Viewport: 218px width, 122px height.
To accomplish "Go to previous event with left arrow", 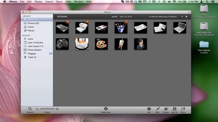I will coord(182,17).
